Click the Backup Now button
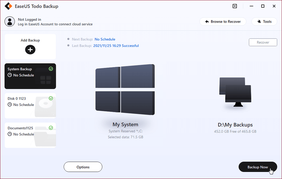The height and width of the screenshot is (179, 282). (258, 167)
